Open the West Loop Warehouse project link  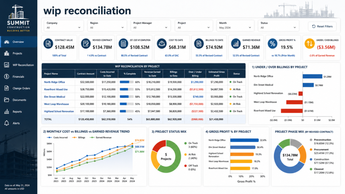point(56,104)
